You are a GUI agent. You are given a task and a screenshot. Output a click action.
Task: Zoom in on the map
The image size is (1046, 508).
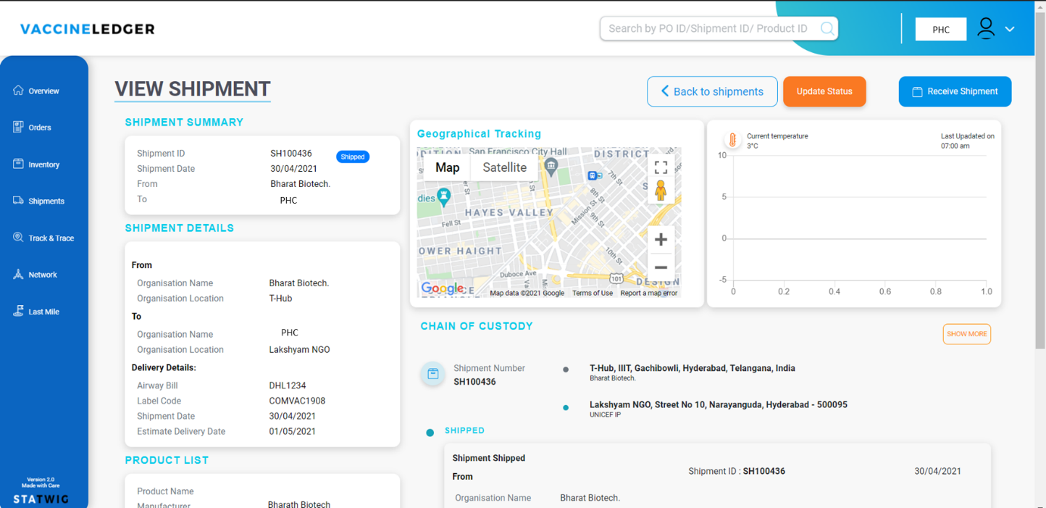661,239
